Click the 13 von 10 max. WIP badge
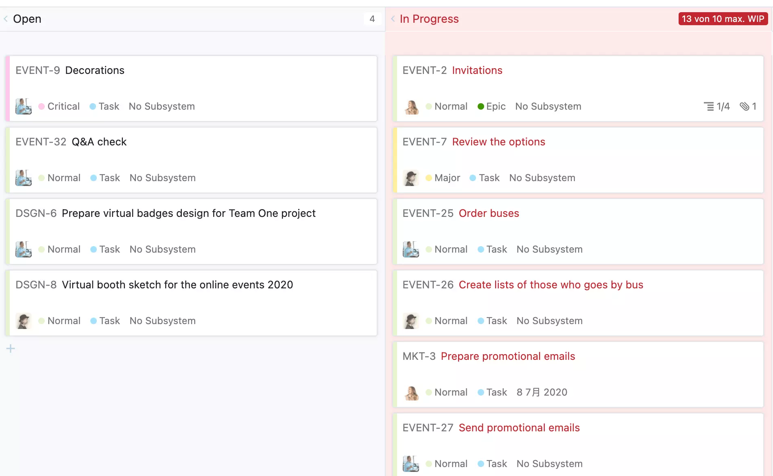Viewport: 773px width, 476px height. (723, 19)
